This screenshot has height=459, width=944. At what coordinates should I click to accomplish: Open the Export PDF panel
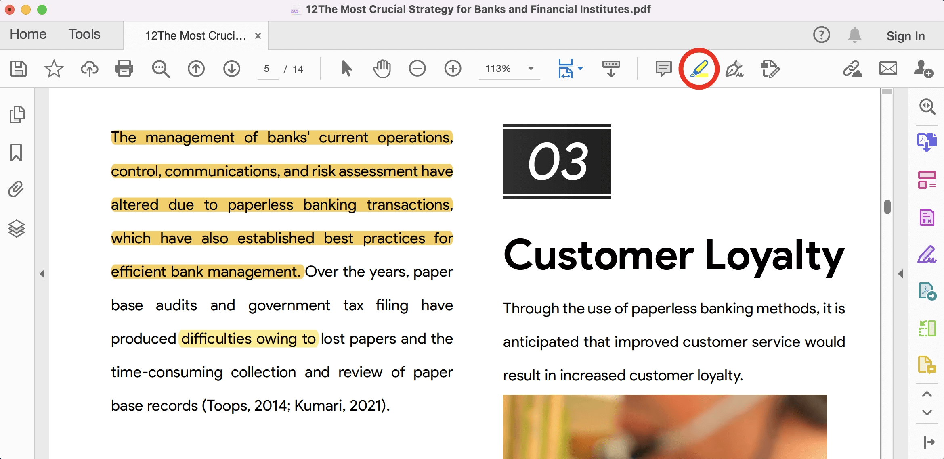(x=927, y=142)
